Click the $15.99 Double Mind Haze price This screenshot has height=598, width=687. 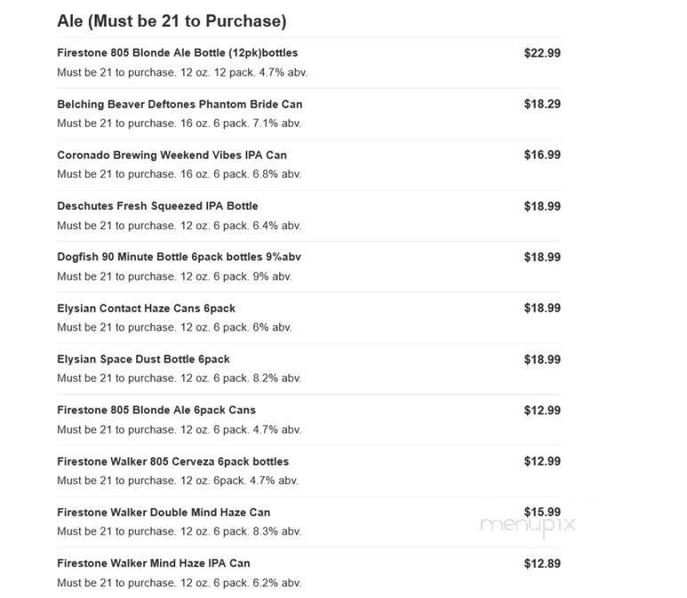542,512
